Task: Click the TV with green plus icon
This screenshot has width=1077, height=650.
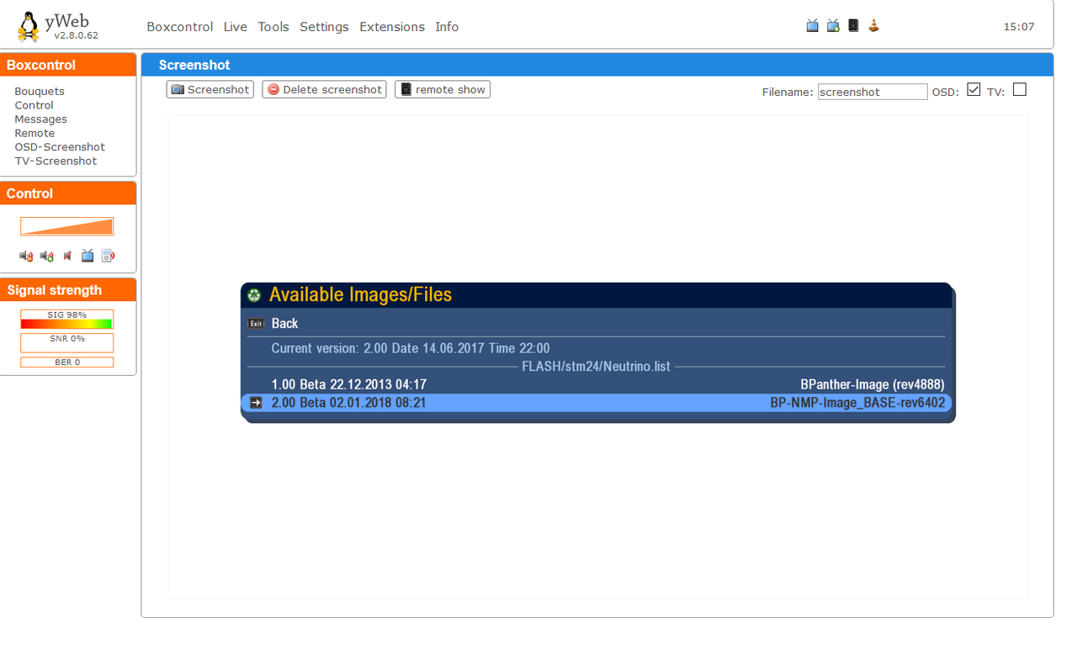Action: [x=833, y=26]
